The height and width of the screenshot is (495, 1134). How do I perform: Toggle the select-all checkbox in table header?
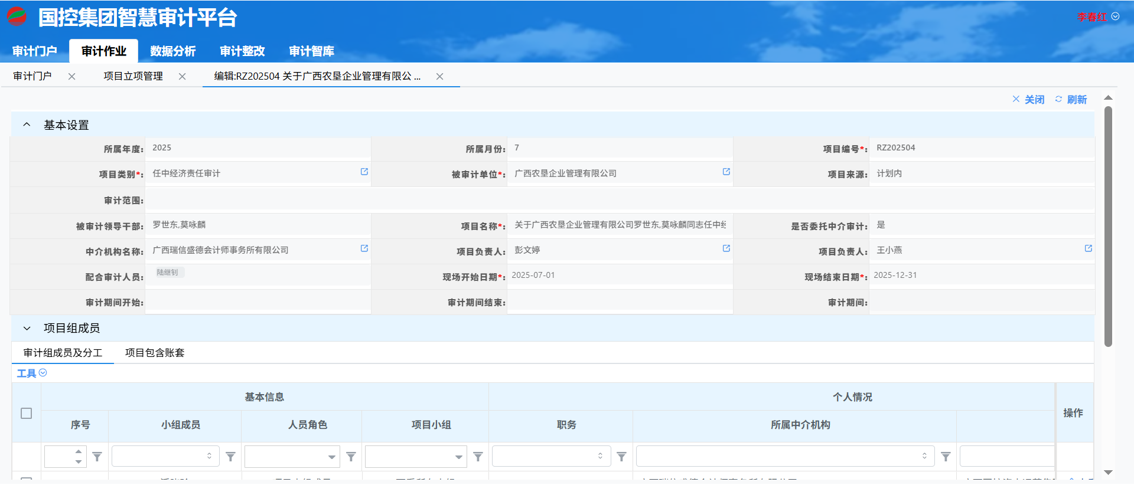[27, 413]
